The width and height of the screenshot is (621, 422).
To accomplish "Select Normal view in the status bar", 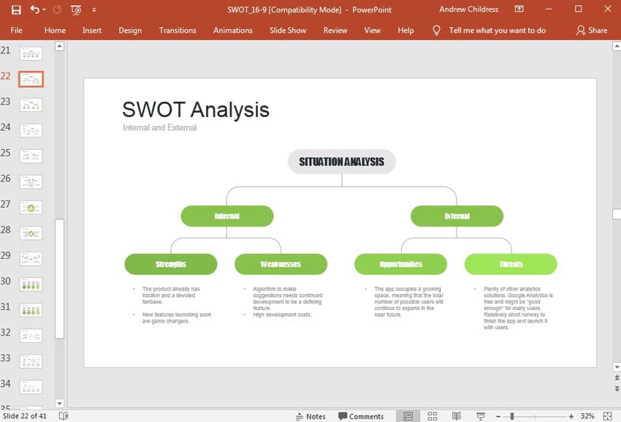I will (408, 416).
